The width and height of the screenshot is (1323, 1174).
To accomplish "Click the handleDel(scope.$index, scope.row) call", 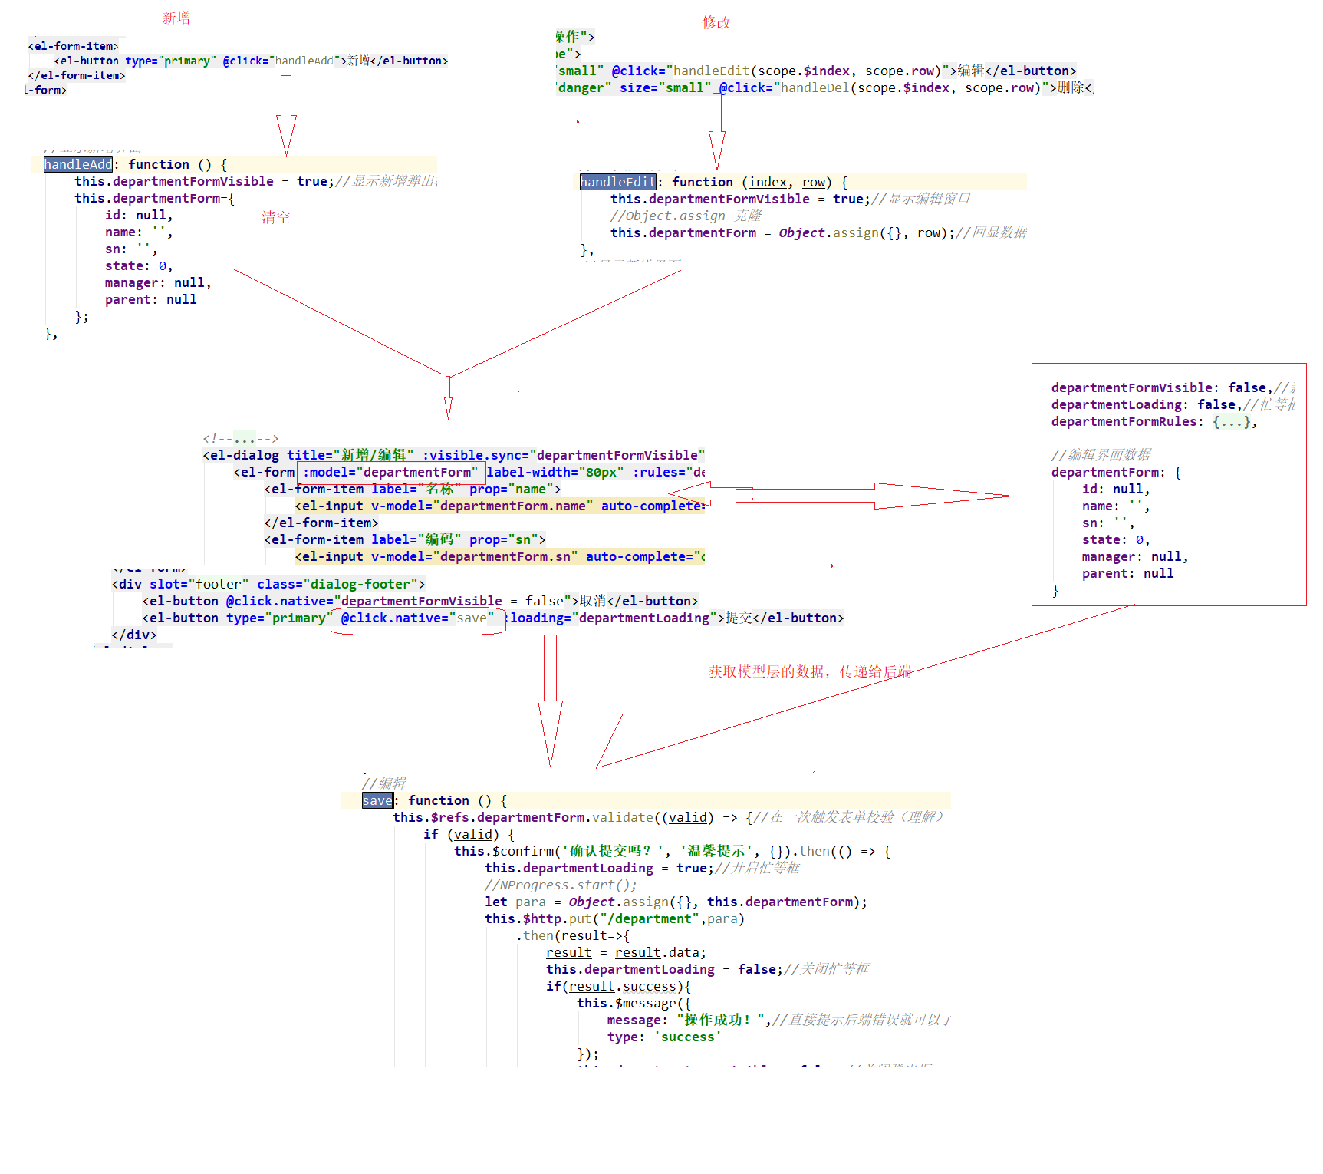I will [911, 87].
